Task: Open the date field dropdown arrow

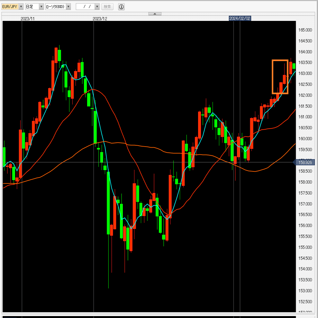Action: 97,7
